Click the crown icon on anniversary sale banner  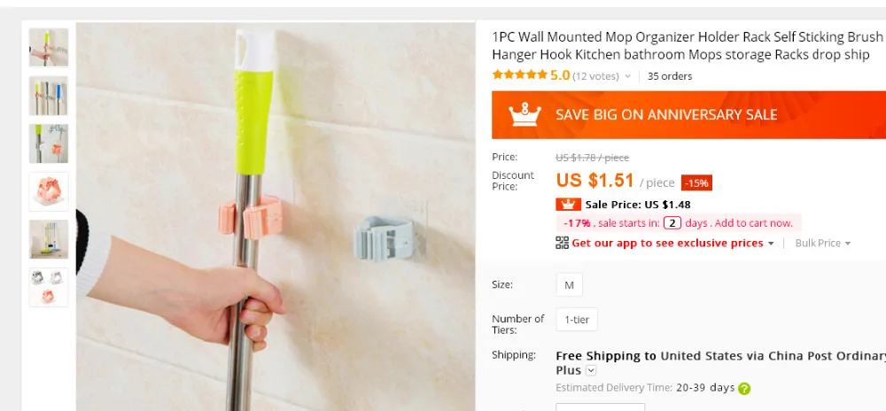[x=525, y=114]
